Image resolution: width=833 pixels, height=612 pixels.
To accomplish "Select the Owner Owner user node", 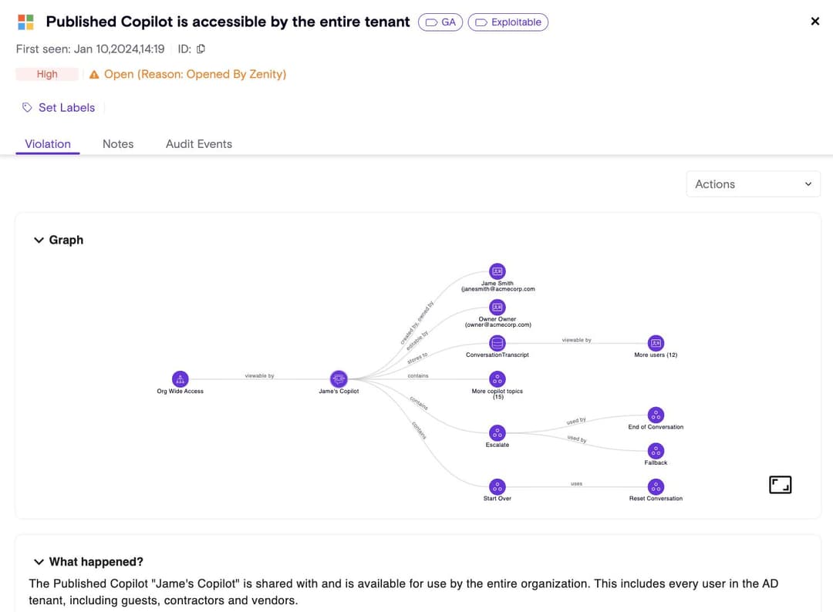I will click(x=497, y=307).
